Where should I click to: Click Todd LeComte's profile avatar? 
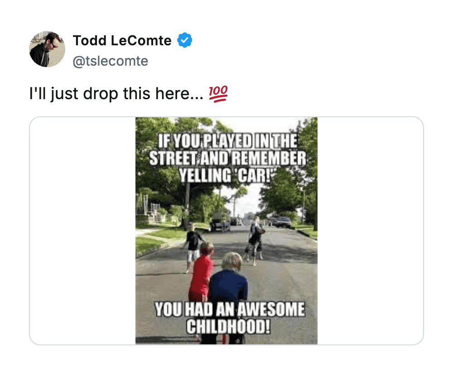(47, 49)
